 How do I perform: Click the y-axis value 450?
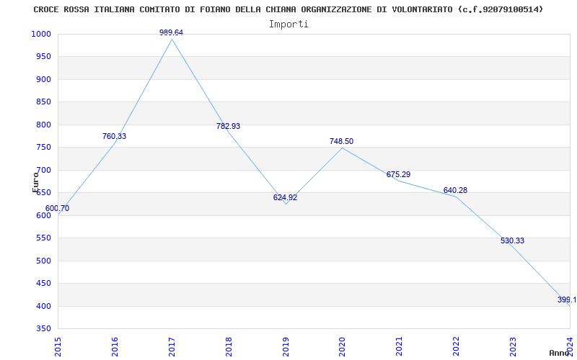point(43,283)
